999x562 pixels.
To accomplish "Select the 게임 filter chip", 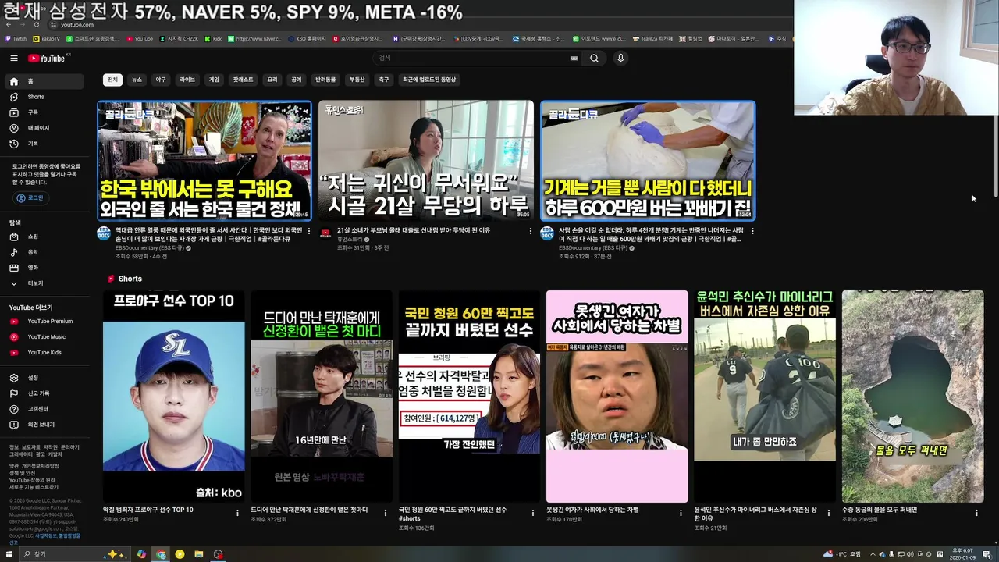I will (x=214, y=80).
